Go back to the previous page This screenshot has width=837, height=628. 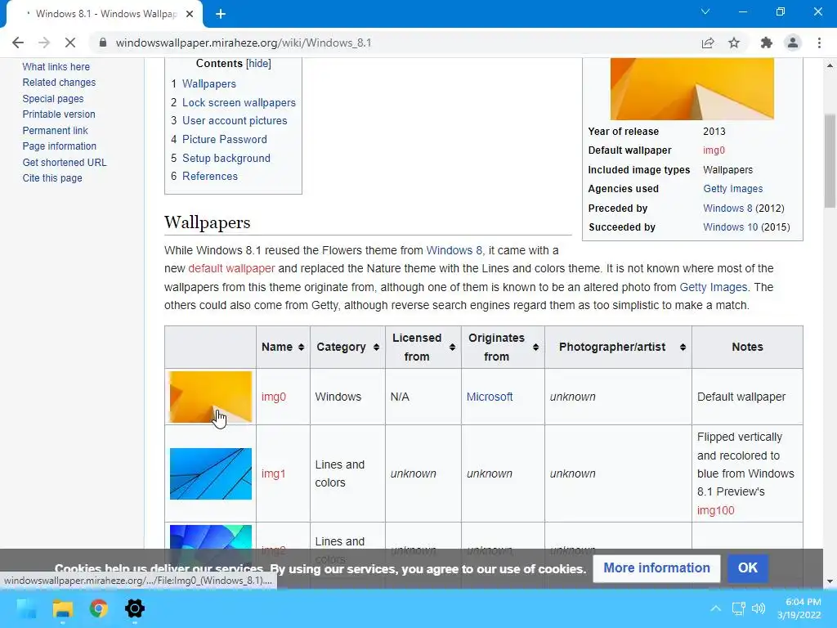tap(18, 43)
